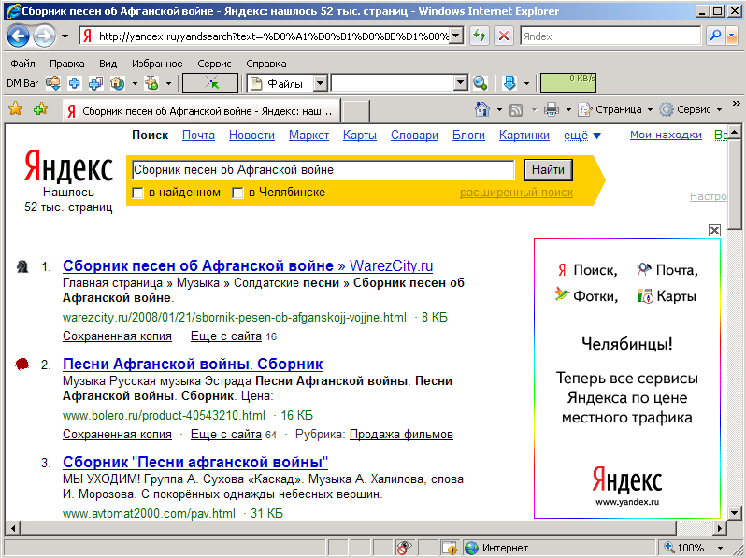Click the horizontal scrollbar right arrow
This screenshot has width=746, height=558.
pos(720,527)
